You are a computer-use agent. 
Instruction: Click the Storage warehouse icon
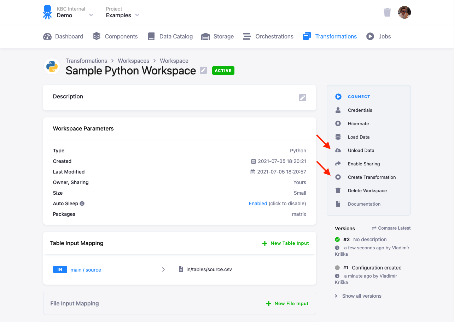[205, 36]
